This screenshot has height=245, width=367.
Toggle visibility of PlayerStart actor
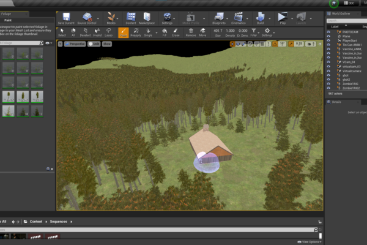pyautogui.click(x=328, y=40)
